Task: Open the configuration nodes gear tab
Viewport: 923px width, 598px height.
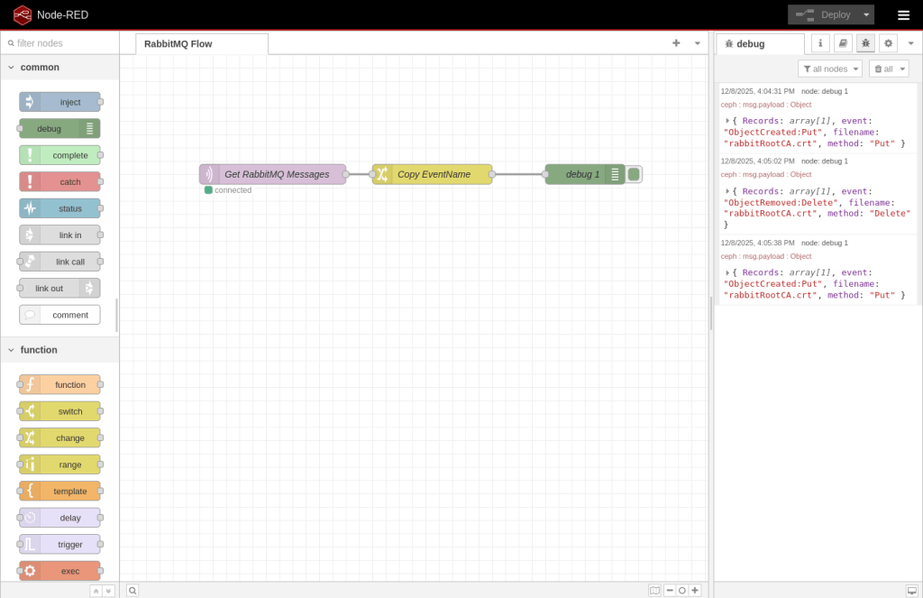Action: 888,43
